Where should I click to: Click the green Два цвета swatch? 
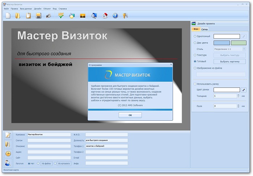[239, 43]
